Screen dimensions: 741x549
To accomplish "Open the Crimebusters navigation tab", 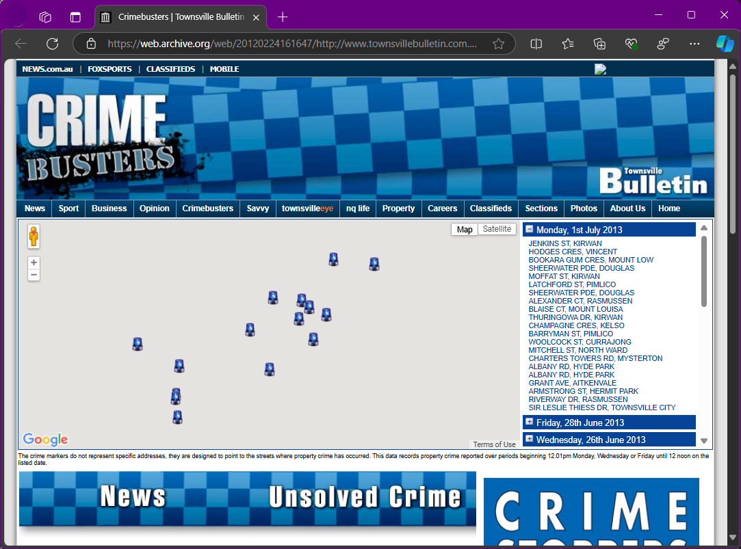I will tap(207, 209).
